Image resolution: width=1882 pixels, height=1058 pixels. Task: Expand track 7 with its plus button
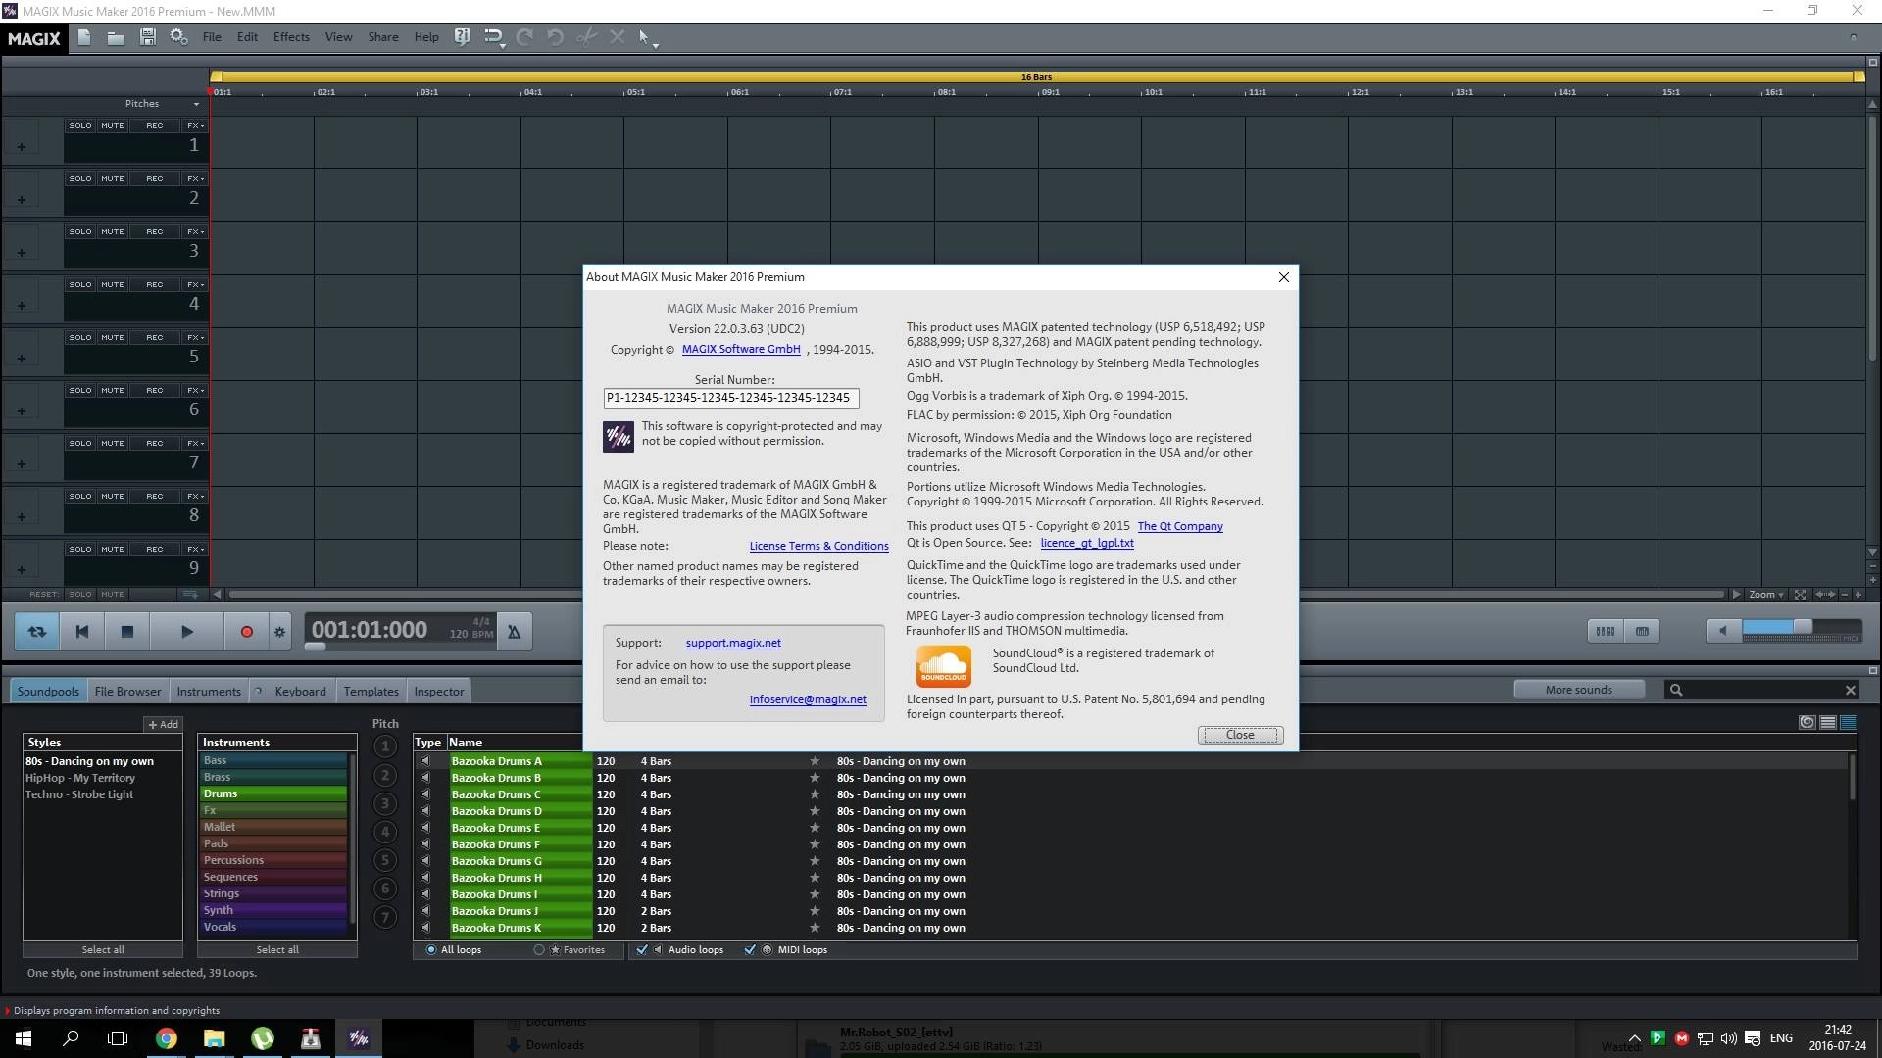21,463
